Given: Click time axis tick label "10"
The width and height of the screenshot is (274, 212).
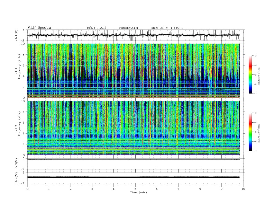Looking at the screenshot, I should tap(243, 189).
